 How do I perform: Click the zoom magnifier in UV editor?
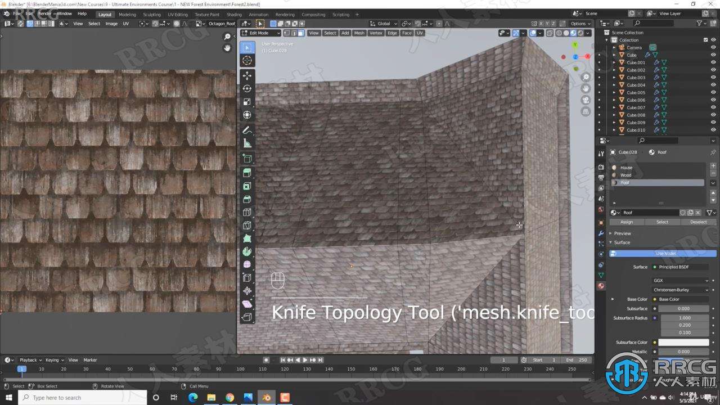pos(227,37)
